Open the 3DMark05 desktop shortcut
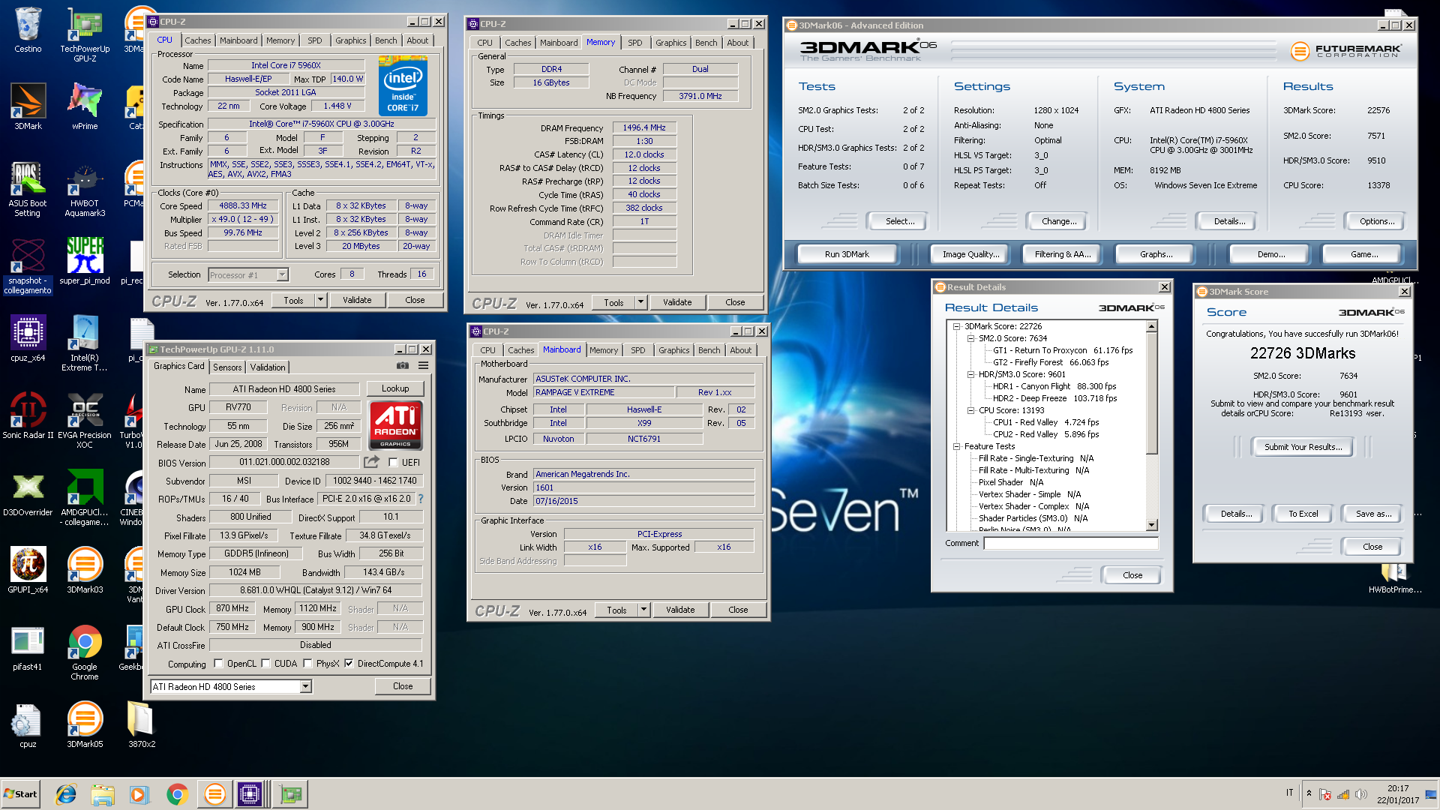1440x810 pixels. (85, 724)
